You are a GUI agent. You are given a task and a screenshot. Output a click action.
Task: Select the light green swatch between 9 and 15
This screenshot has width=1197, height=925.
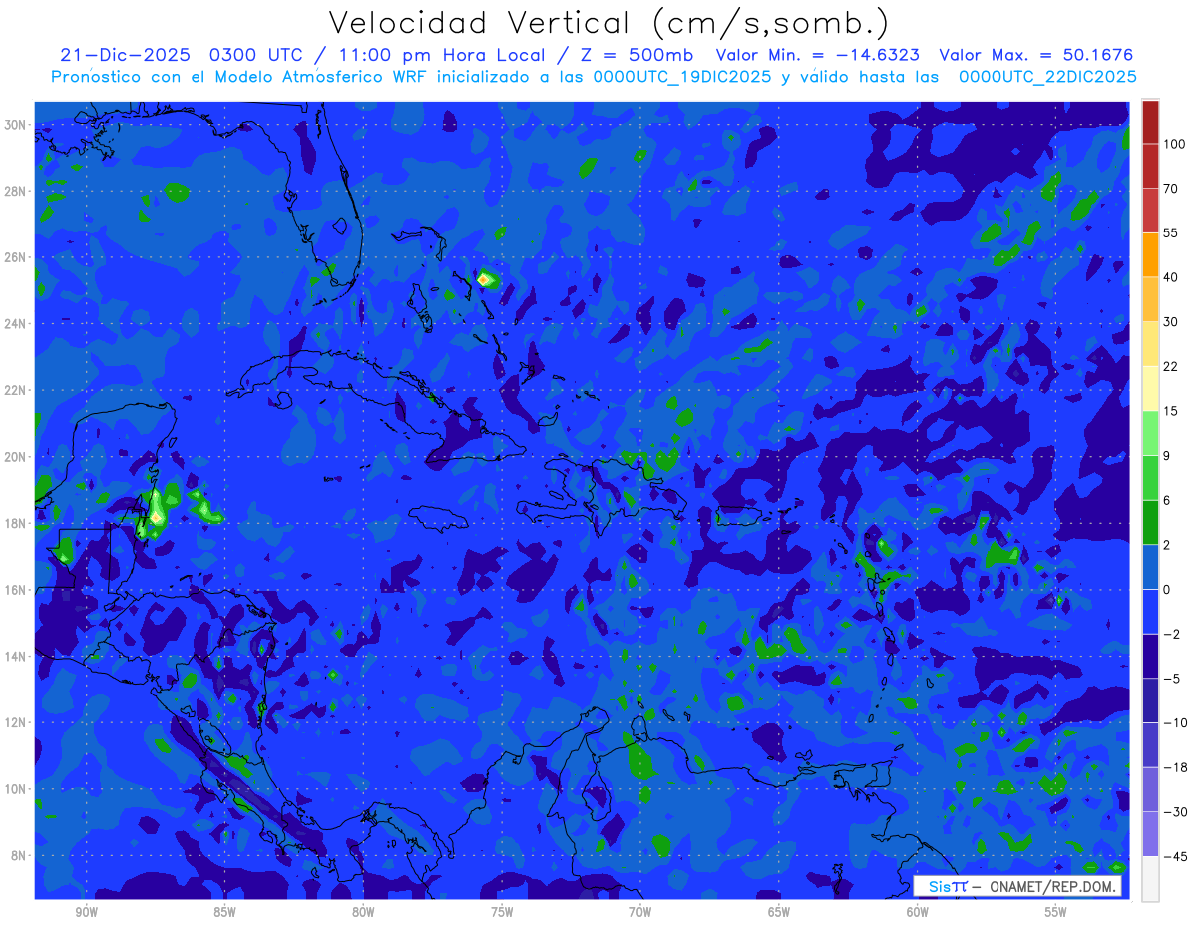[x=1149, y=433]
